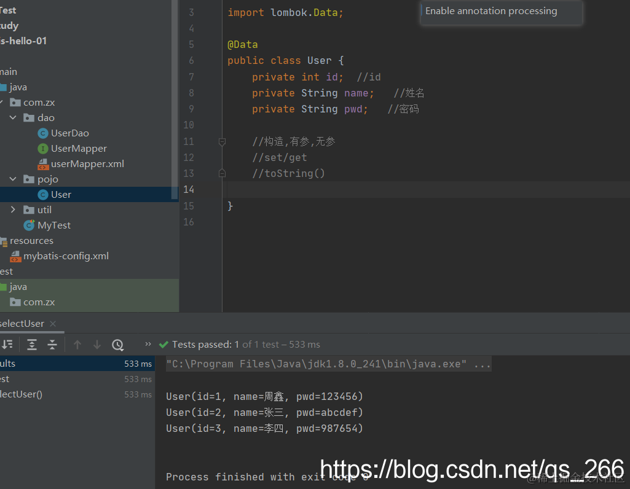Sort test results alphabetically
The height and width of the screenshot is (489, 630).
[x=7, y=345]
